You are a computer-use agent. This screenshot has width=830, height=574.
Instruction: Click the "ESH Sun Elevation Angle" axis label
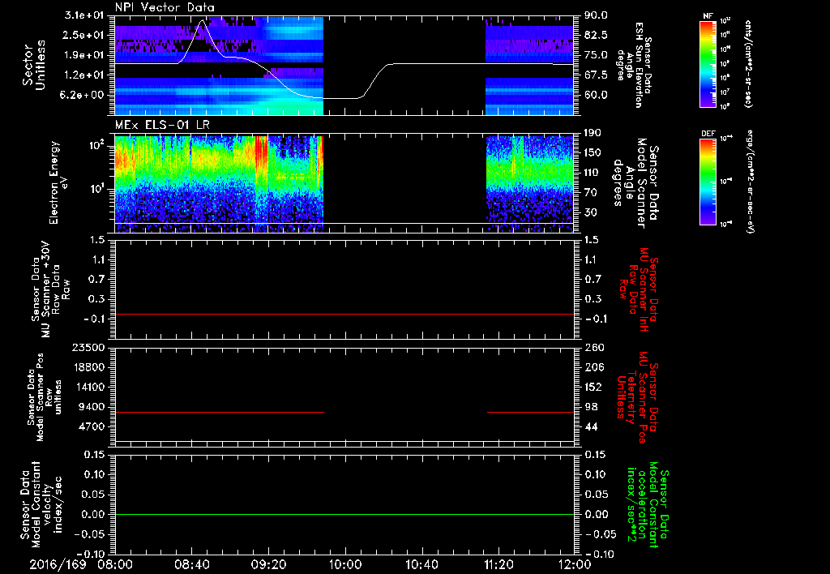634,65
